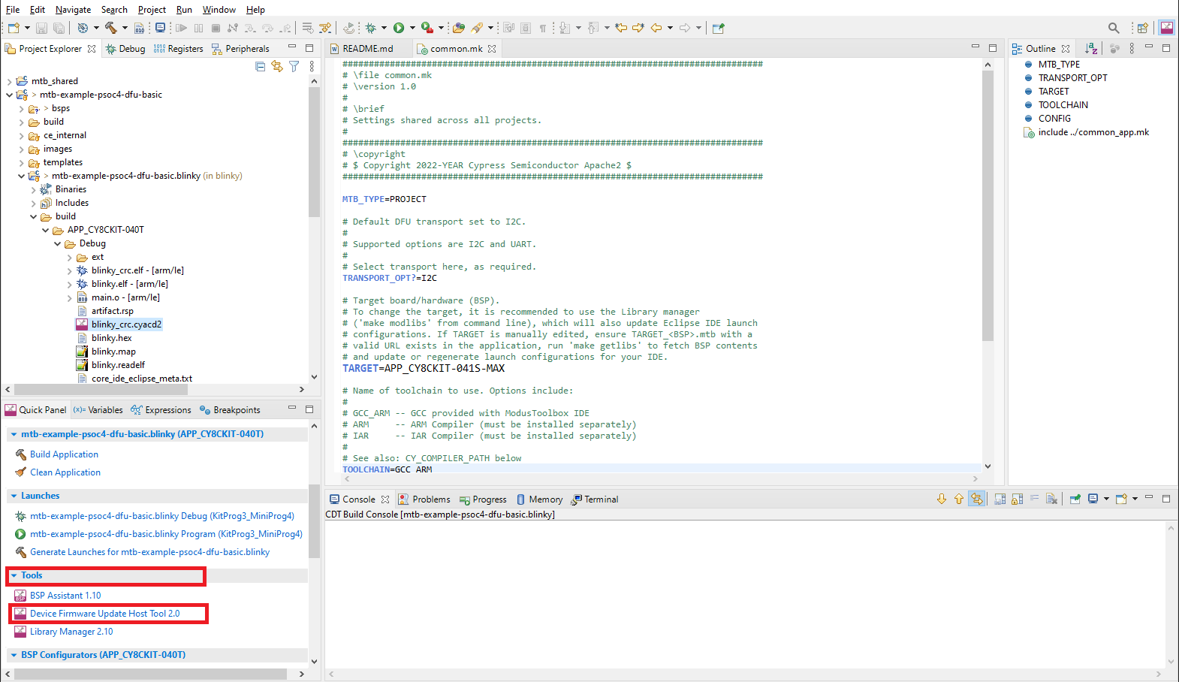Click the Last Edit Location arrow icon
Image resolution: width=1179 pixels, height=682 pixels.
621,28
